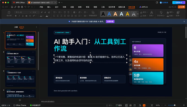Expand the WordArt styles gallery
Screen dimensions: 187x107
pos(138,14)
